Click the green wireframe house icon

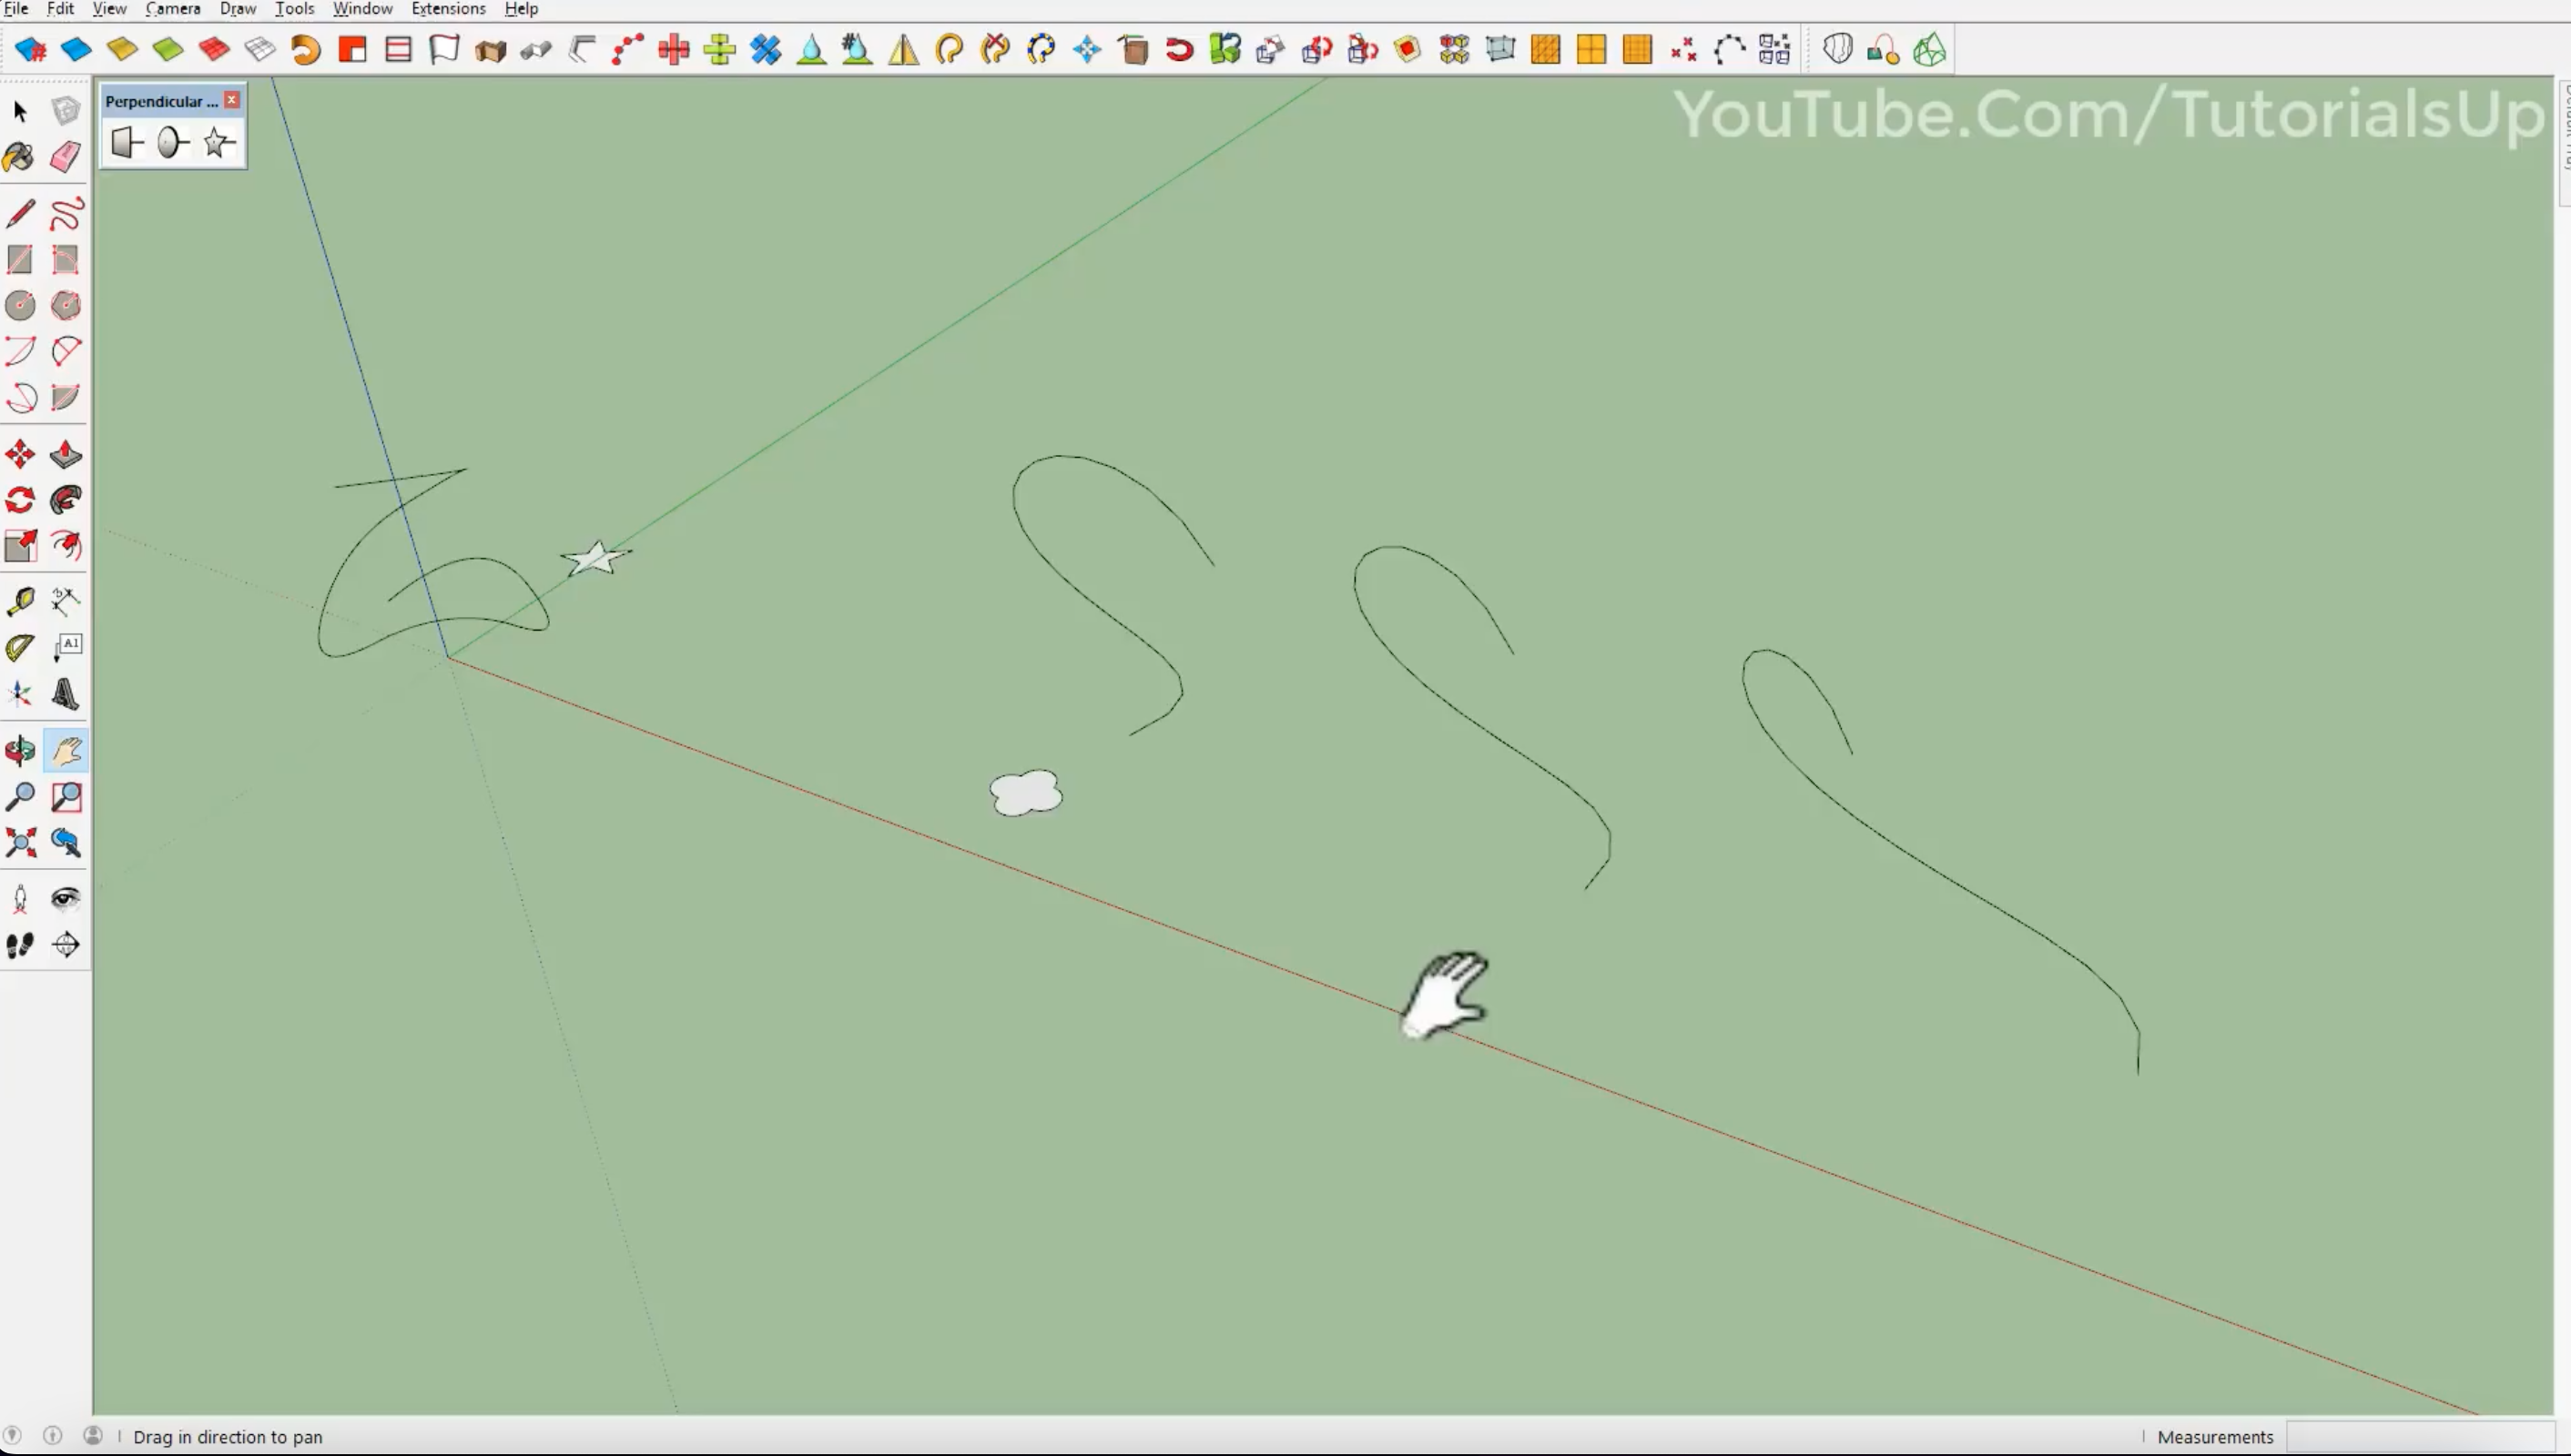click(x=1930, y=49)
